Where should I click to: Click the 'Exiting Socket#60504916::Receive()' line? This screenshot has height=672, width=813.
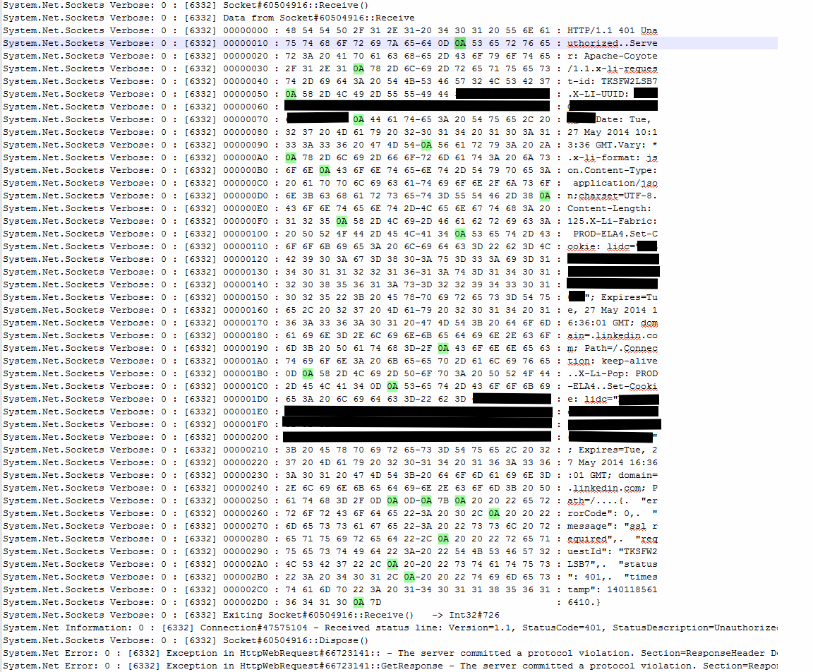click(x=251, y=615)
